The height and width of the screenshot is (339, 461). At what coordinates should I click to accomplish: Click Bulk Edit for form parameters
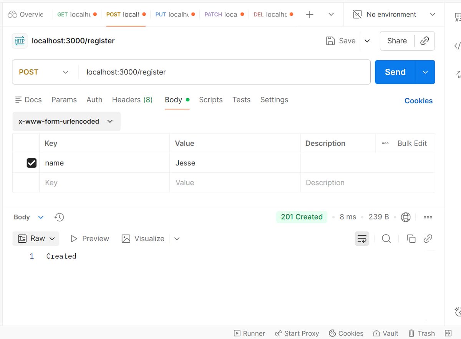[x=412, y=143]
